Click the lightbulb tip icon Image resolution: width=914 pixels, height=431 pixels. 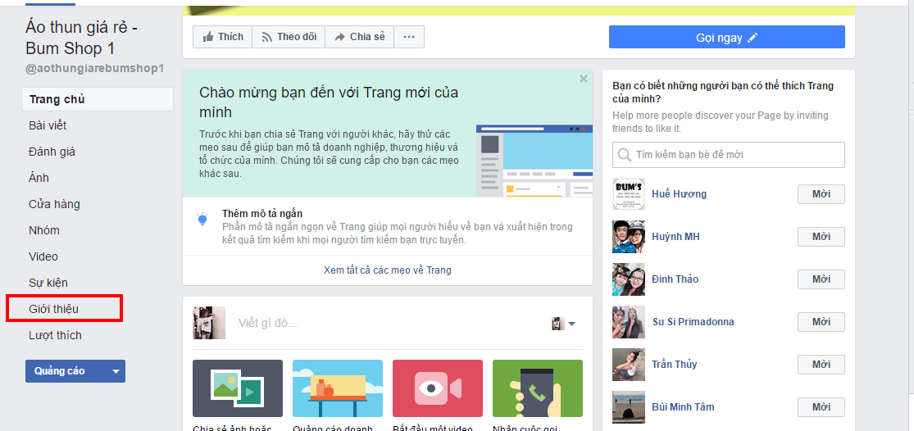pos(202,220)
